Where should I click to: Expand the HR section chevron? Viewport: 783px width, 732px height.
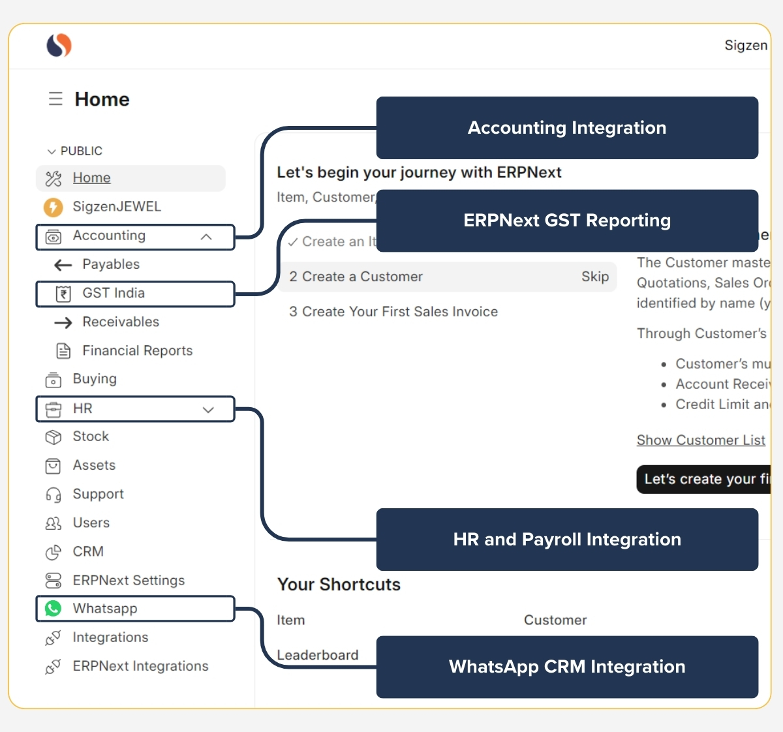[x=208, y=409]
